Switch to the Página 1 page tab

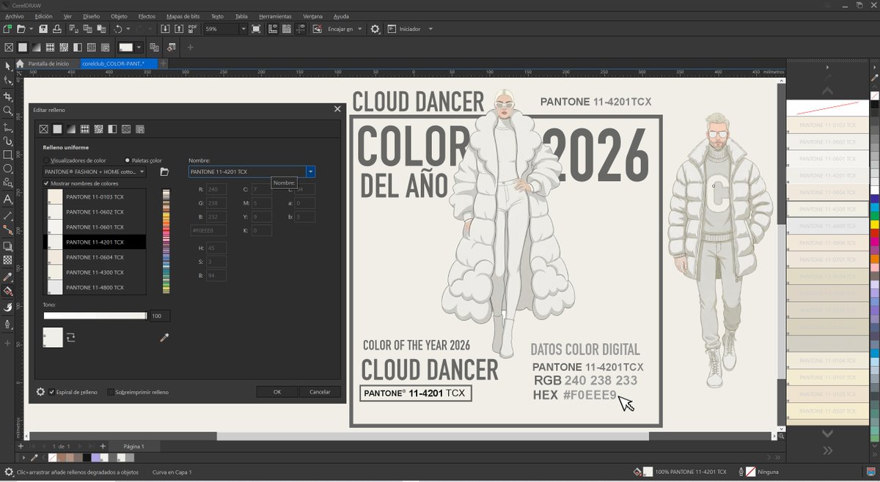coord(133,446)
